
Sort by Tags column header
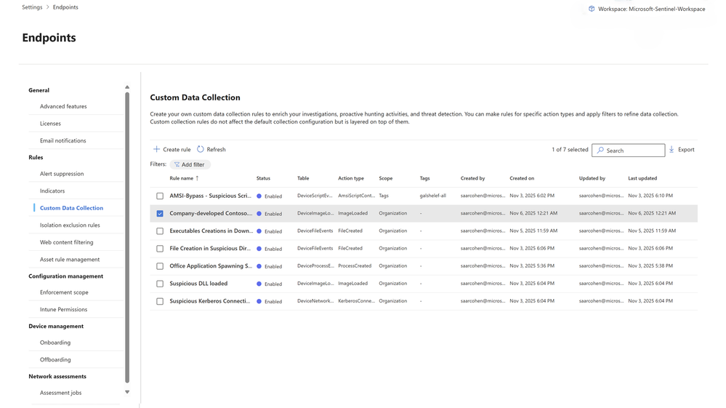tap(424, 178)
